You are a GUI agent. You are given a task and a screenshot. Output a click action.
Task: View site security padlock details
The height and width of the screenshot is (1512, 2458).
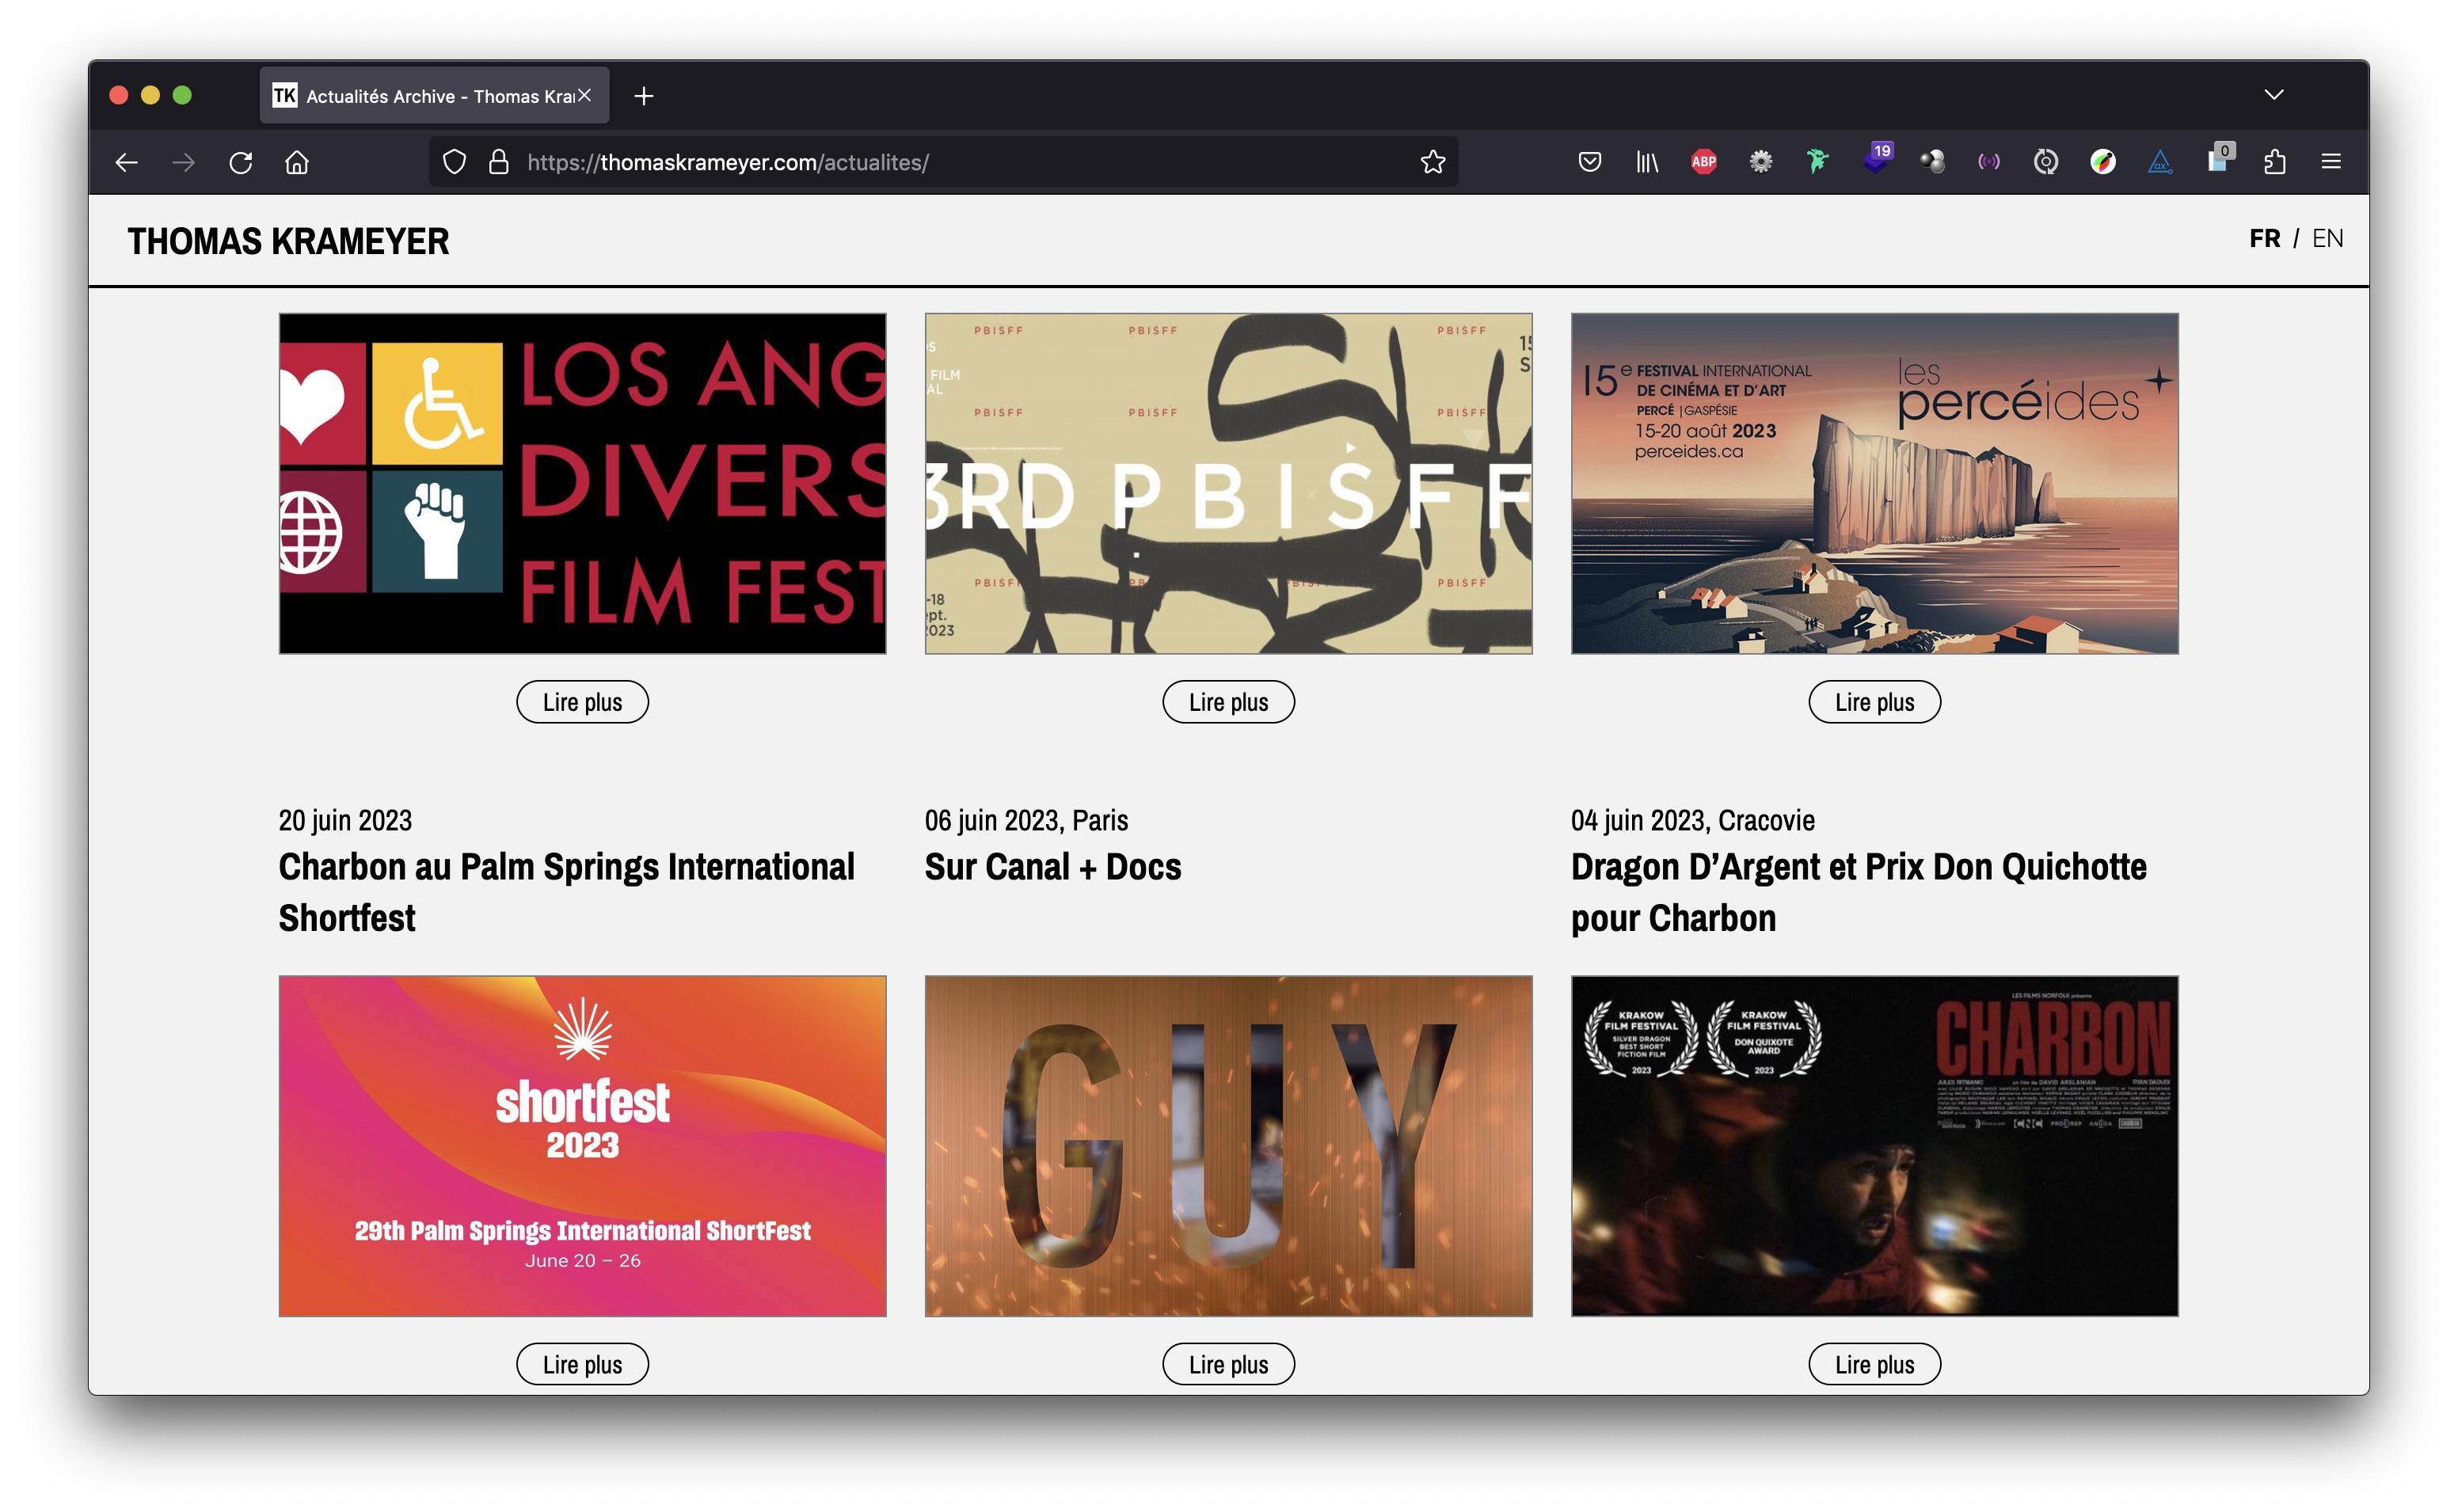(498, 162)
